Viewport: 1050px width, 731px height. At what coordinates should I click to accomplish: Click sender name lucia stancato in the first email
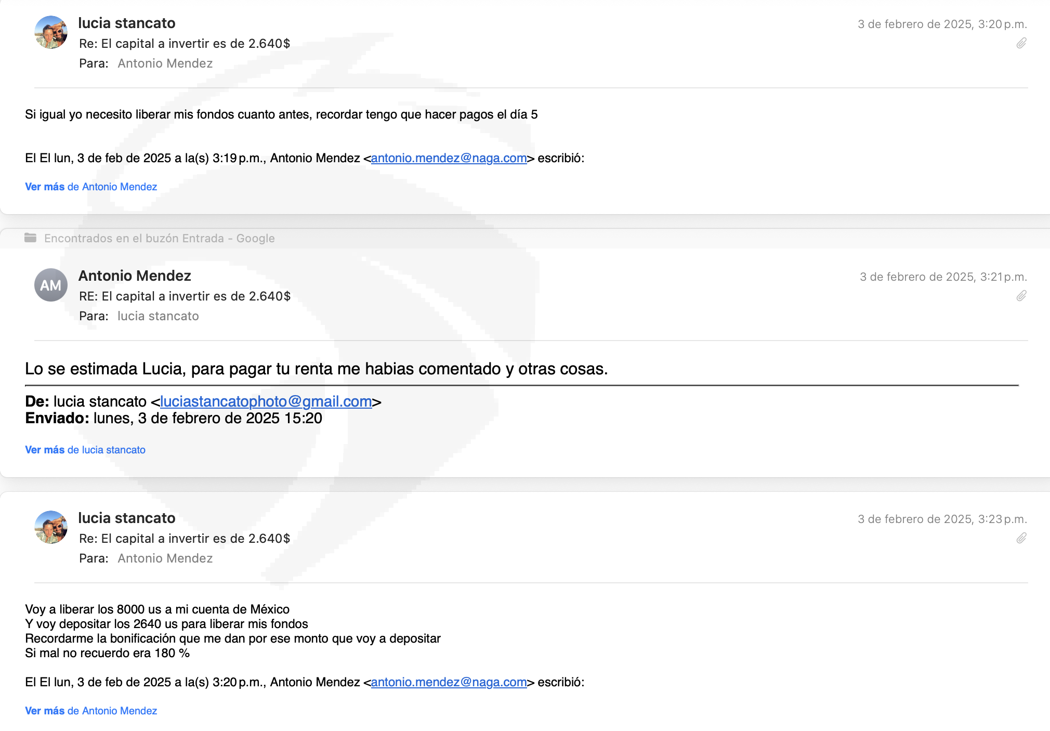tap(127, 23)
